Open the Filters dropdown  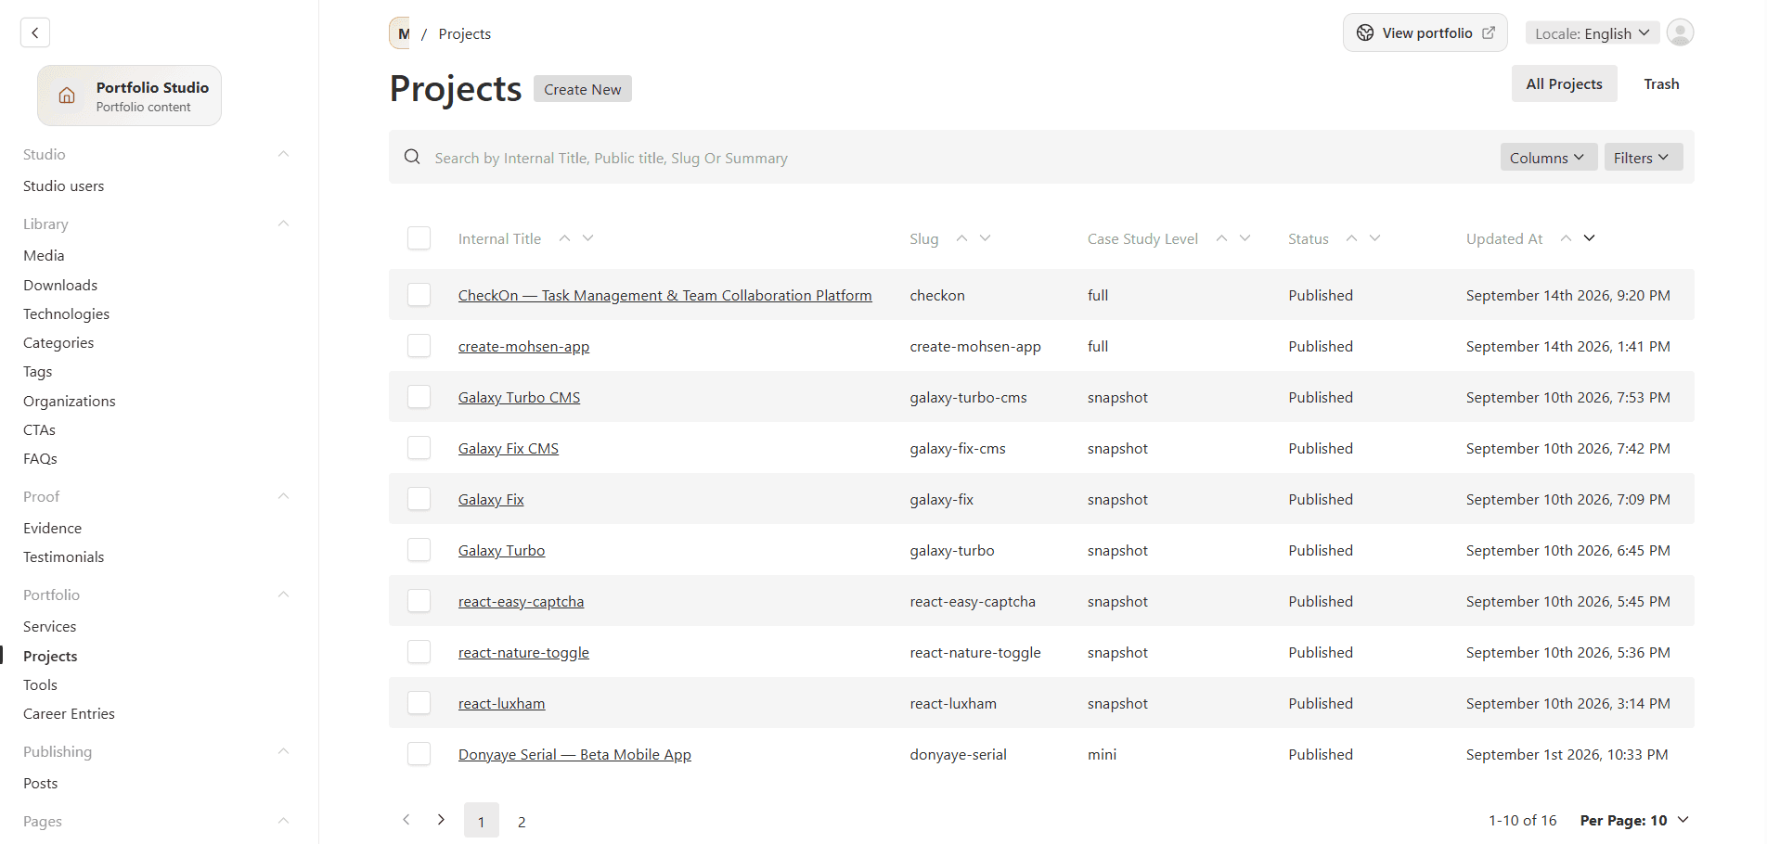[1643, 158]
